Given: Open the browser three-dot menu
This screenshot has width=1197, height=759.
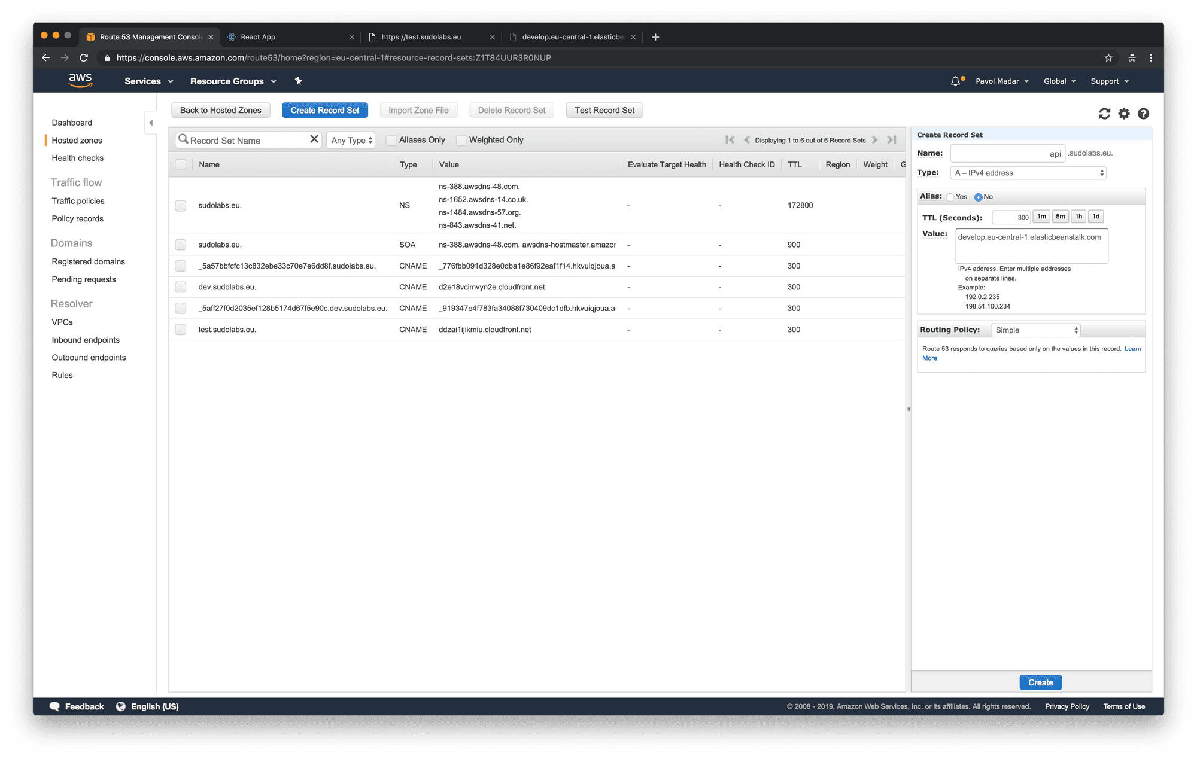Looking at the screenshot, I should (x=1151, y=58).
